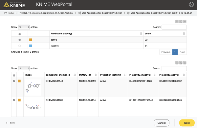Click the orange swatch in active row

(x=31, y=40)
